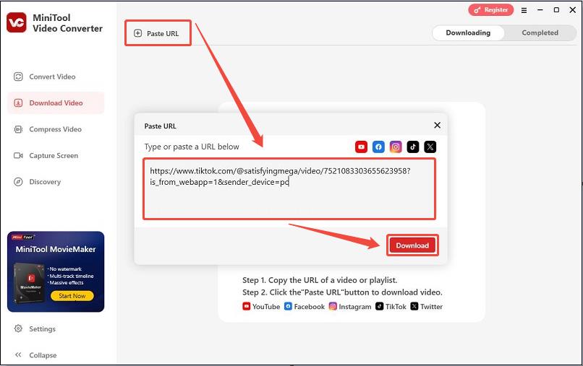Screen dimensions: 583x366
Task: Click the Instagram icon in Paste URL dialog
Action: [x=396, y=147]
